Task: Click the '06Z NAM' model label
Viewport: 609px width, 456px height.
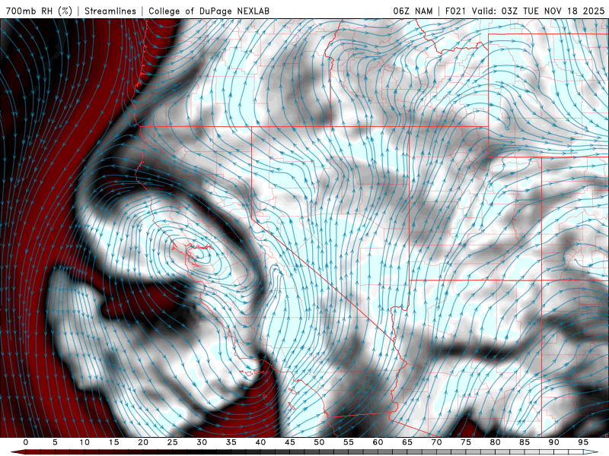Action: (x=413, y=11)
